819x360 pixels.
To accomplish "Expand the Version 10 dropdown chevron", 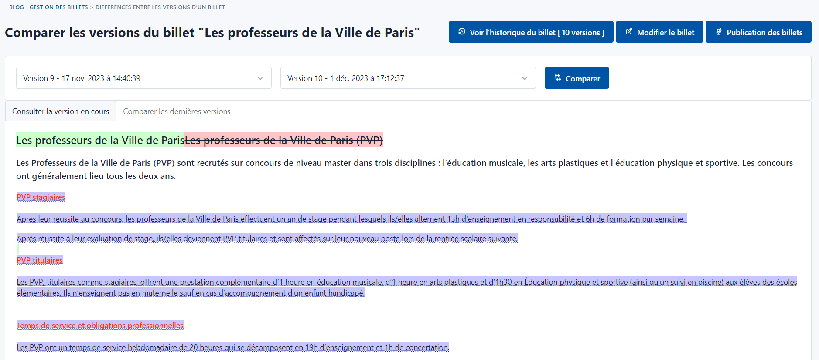I will 525,78.
